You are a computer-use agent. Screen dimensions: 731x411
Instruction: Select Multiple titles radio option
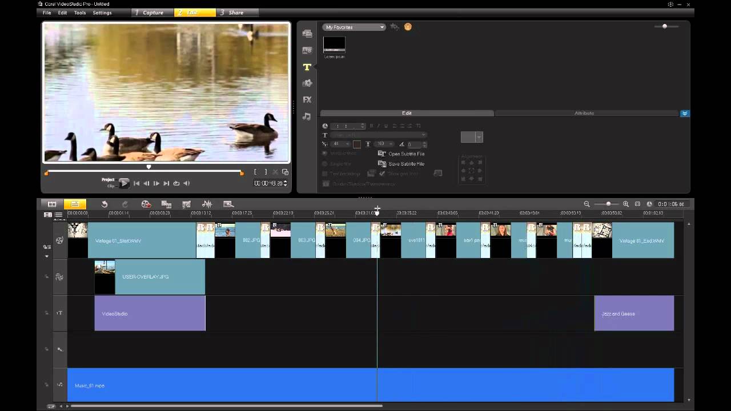[x=325, y=153]
